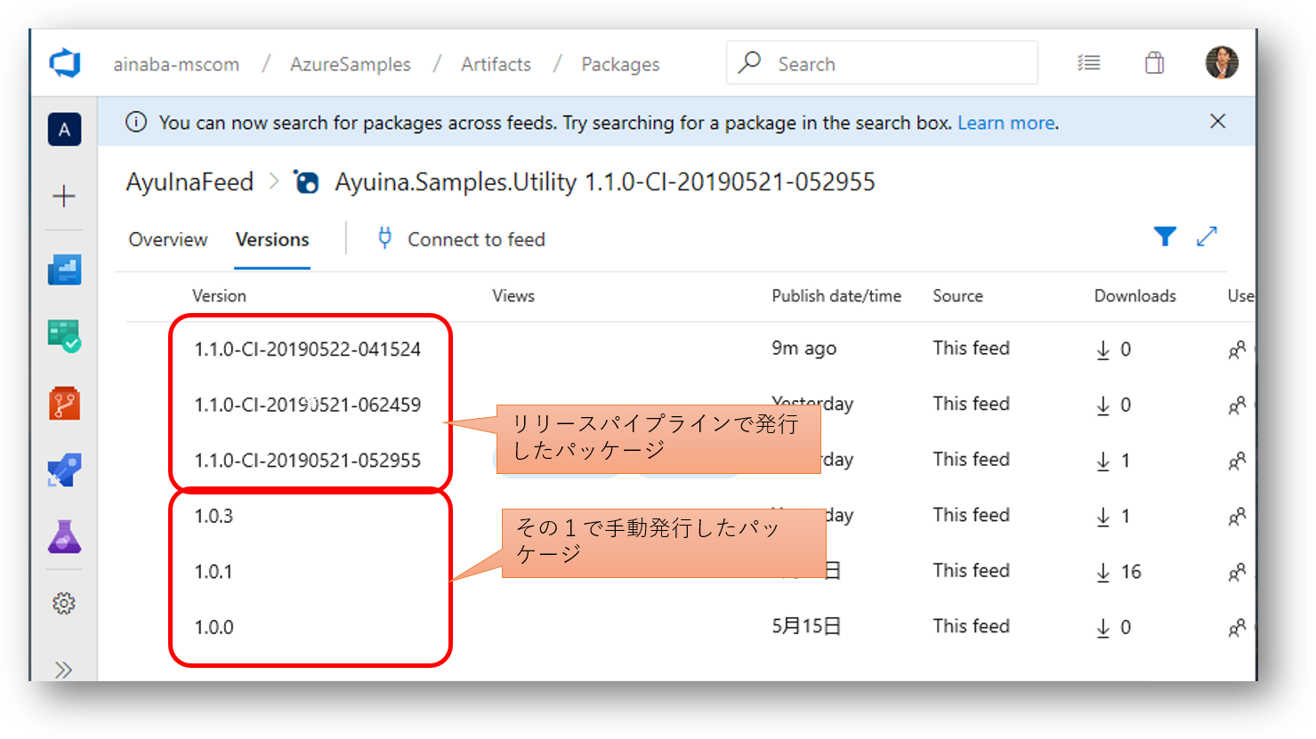Click the 5月15日 publish date

[806, 626]
